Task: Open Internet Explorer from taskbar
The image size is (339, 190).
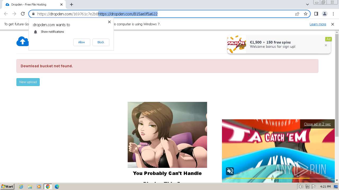Action: 21,187
